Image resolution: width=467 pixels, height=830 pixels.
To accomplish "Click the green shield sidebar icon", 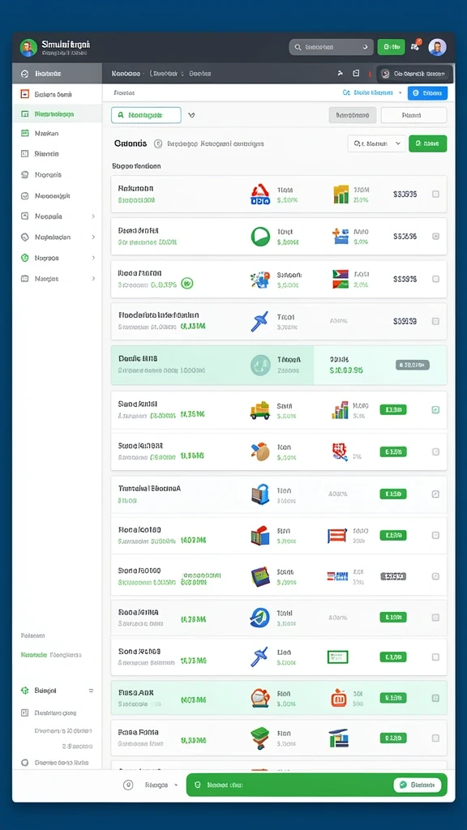I will pos(24,258).
